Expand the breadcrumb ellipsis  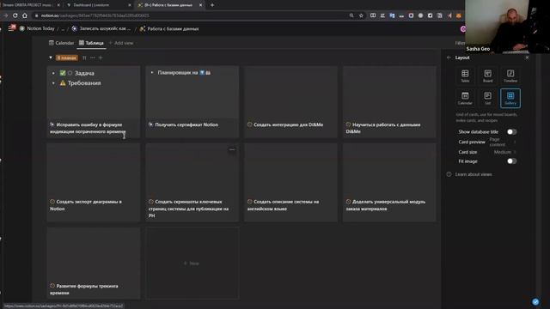click(x=63, y=28)
